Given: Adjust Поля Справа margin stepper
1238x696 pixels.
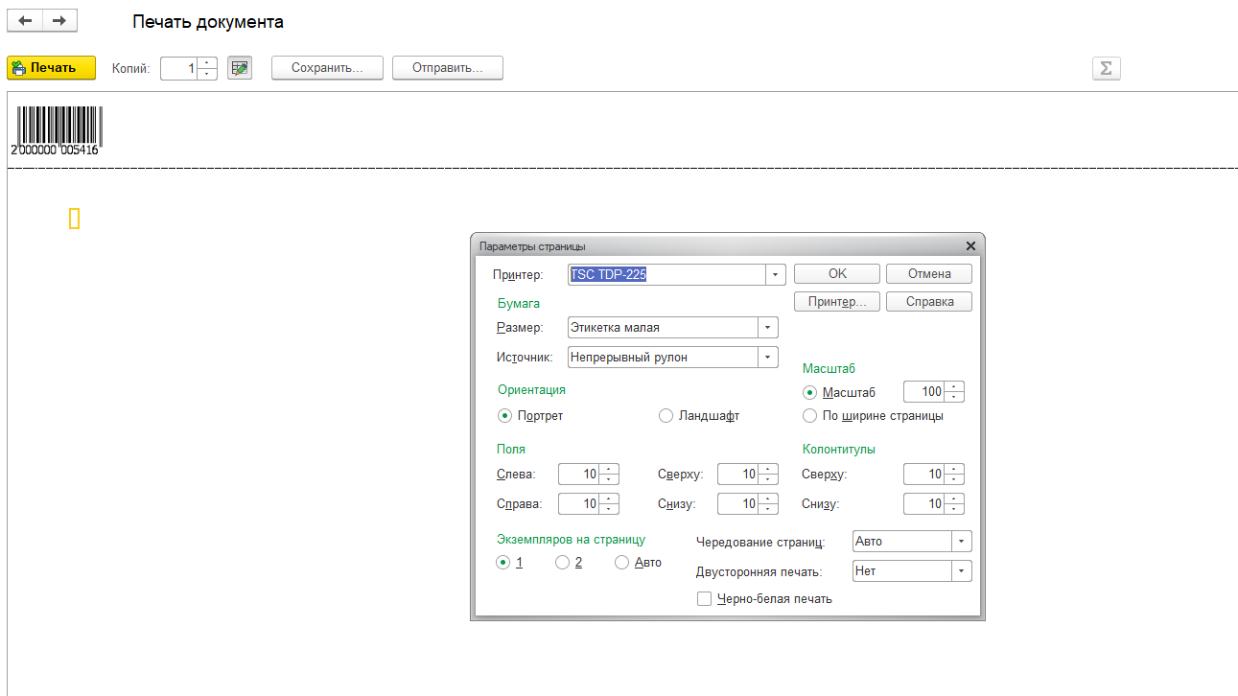Looking at the screenshot, I should [x=609, y=504].
